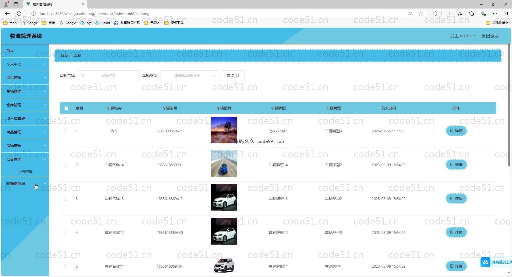Viewport: 512px width, 277px height.
Task: Click the favorites star icon in address bar
Action: [421, 14]
